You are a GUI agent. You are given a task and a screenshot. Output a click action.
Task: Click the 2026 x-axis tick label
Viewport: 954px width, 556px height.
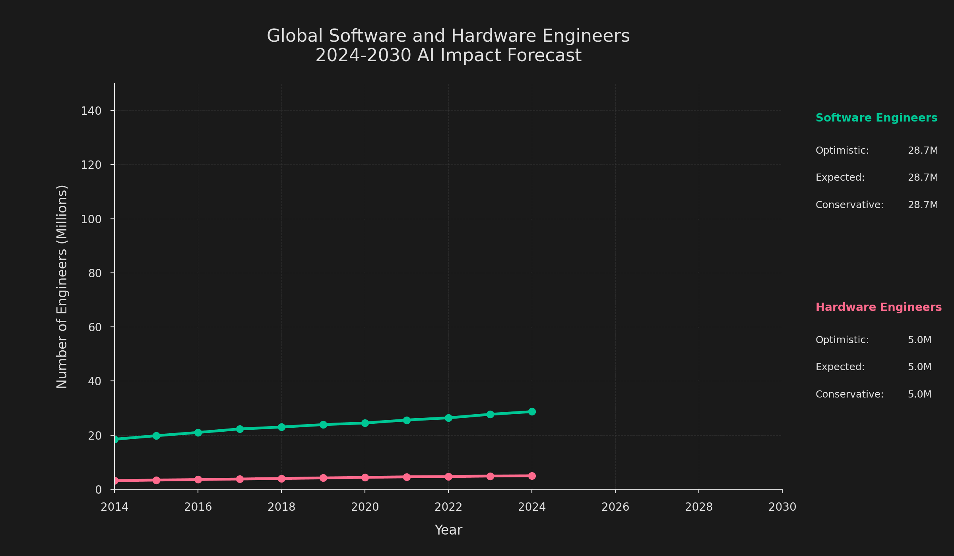click(x=615, y=507)
